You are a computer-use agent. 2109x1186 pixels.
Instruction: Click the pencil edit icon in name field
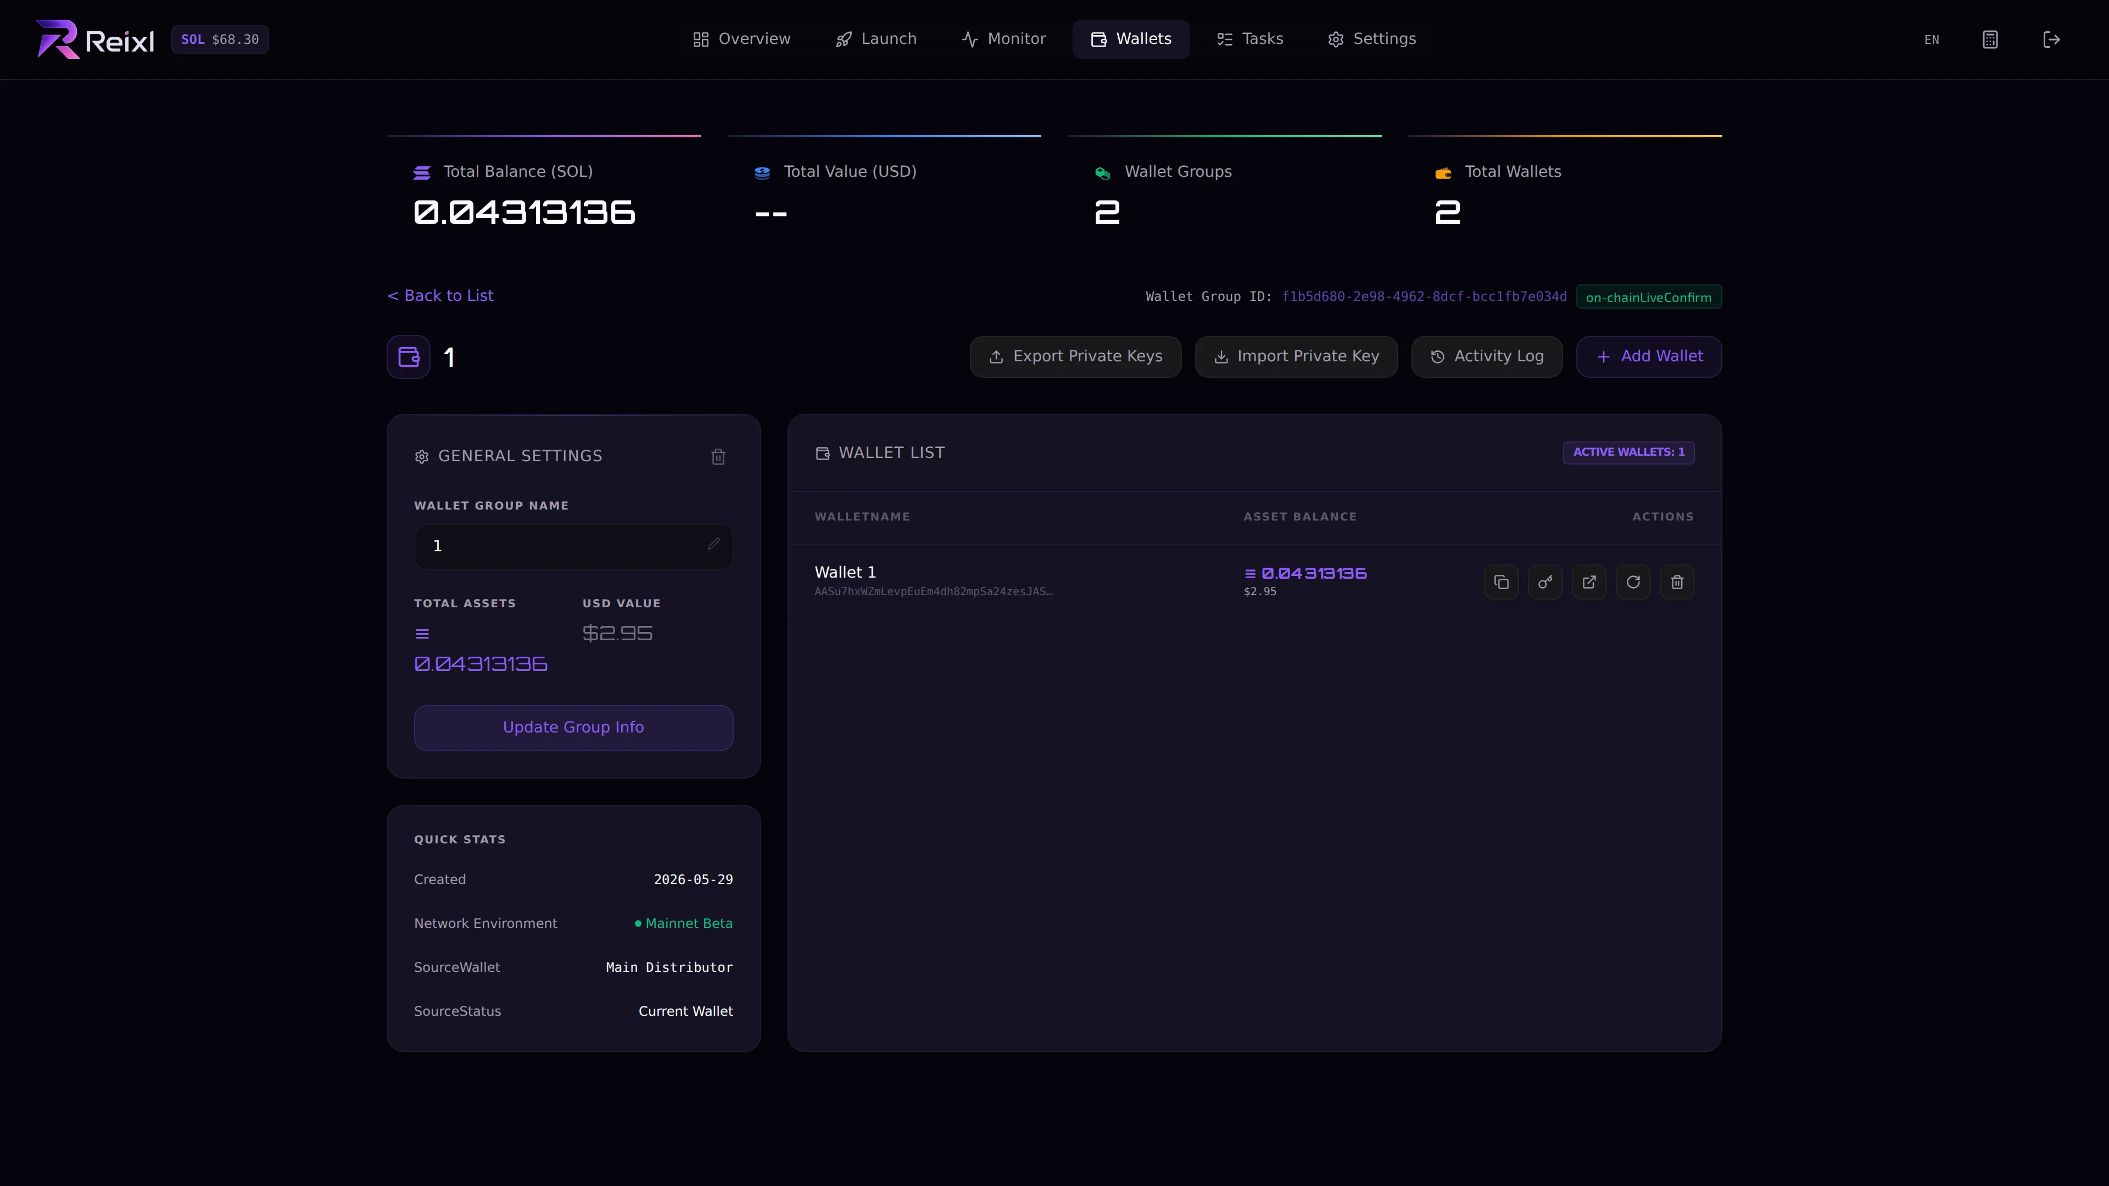(x=714, y=544)
